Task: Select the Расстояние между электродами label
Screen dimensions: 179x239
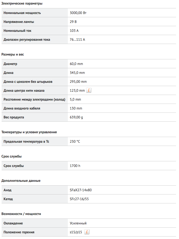Action: [x=34, y=100]
